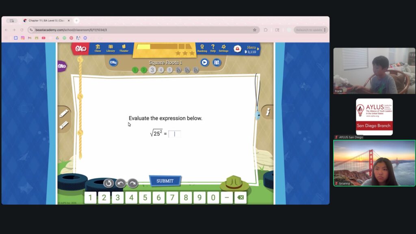Bookmark the page using the star icon
The image size is (416, 234).
pyautogui.click(x=255, y=30)
